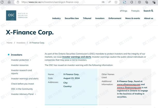Screen dimensions: 158x108
Task: Open Investor protection sidebar item
Action: click(20, 60)
